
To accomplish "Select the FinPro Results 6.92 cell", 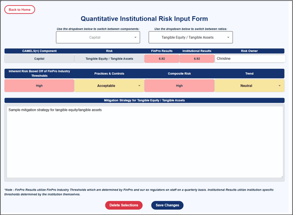I will [x=162, y=59].
